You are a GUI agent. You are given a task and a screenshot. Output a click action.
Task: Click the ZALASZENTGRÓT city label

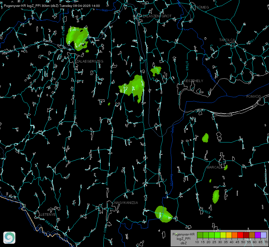point(157,16)
